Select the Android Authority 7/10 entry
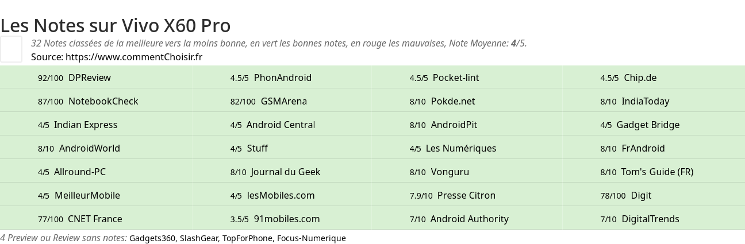Viewport: 745px width, 244px height. click(459, 219)
